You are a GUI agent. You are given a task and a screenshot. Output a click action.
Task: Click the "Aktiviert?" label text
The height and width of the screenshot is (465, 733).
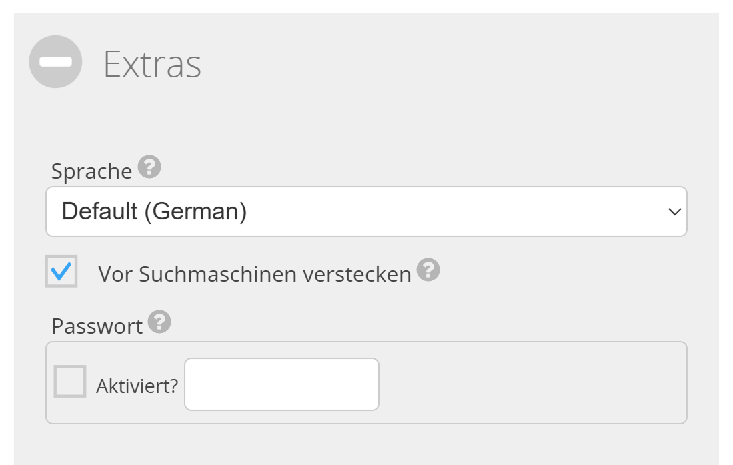coord(137,386)
